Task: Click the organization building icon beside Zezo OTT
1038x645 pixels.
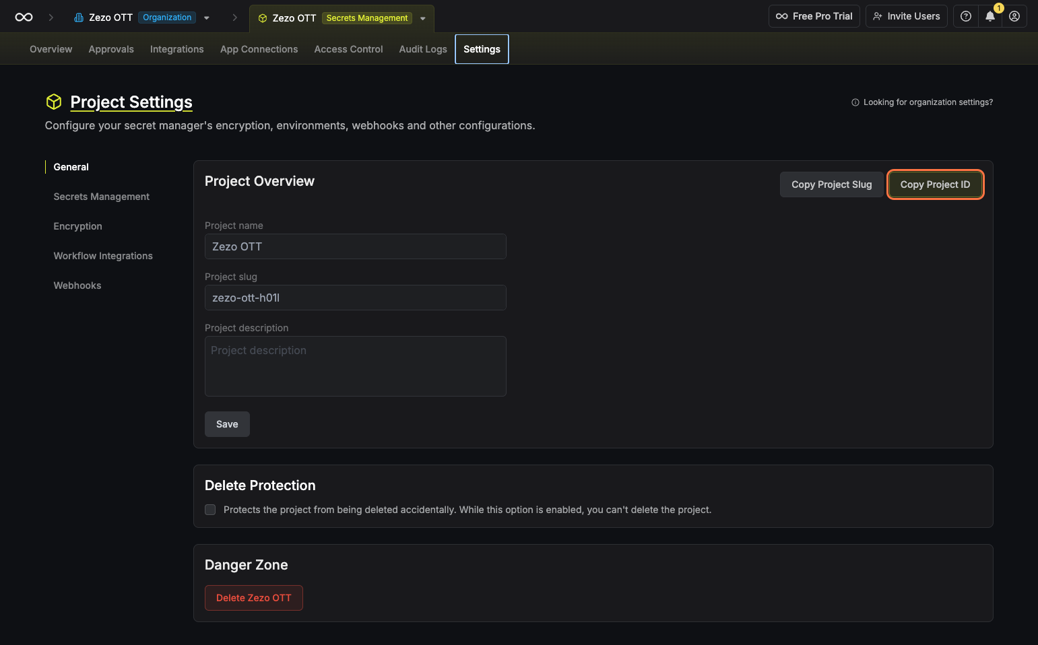Action: [x=79, y=18]
